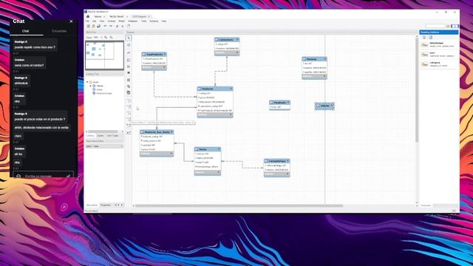The height and width of the screenshot is (266, 473).
Task: Click the send message icon in Chat
Action: (69, 176)
